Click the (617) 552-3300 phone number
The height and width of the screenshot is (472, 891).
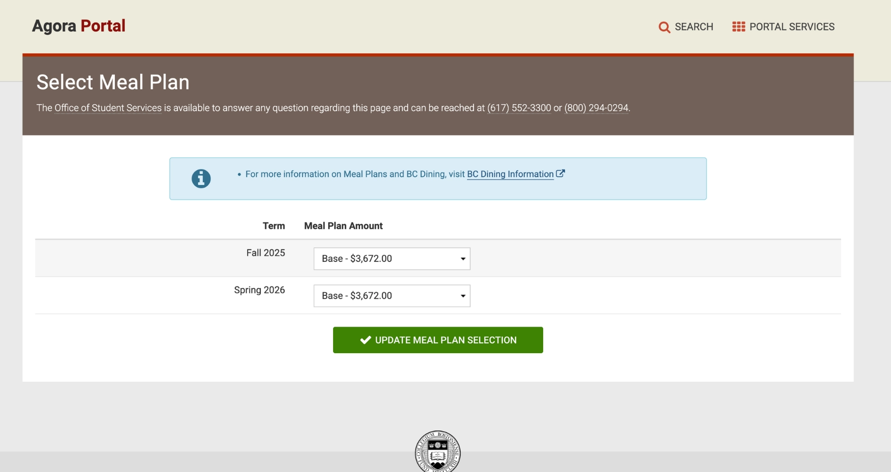coord(519,108)
